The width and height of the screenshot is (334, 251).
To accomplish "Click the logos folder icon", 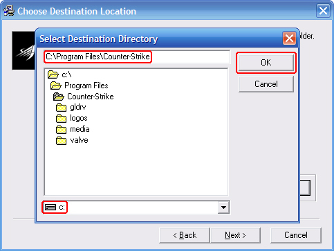I will pyautogui.click(x=62, y=119).
